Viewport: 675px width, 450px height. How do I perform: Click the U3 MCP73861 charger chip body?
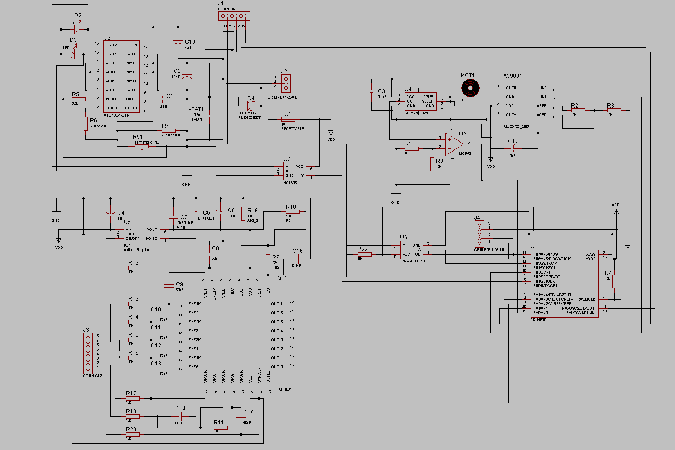coord(121,76)
